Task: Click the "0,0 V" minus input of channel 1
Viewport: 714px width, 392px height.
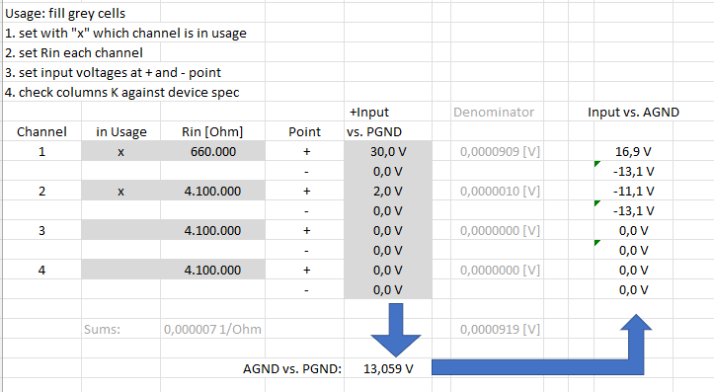Action: [388, 172]
